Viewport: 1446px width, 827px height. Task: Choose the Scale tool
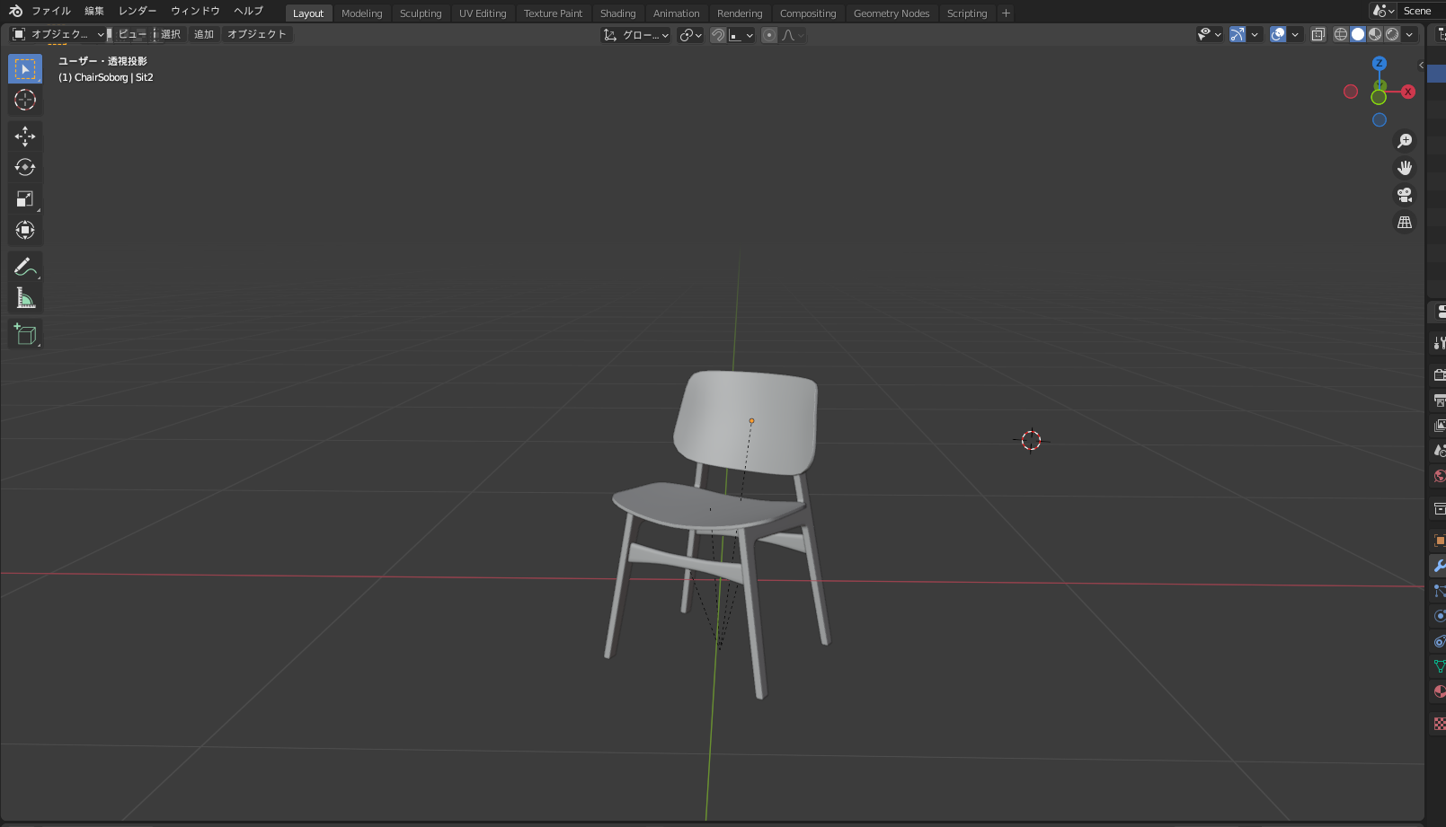(25, 199)
